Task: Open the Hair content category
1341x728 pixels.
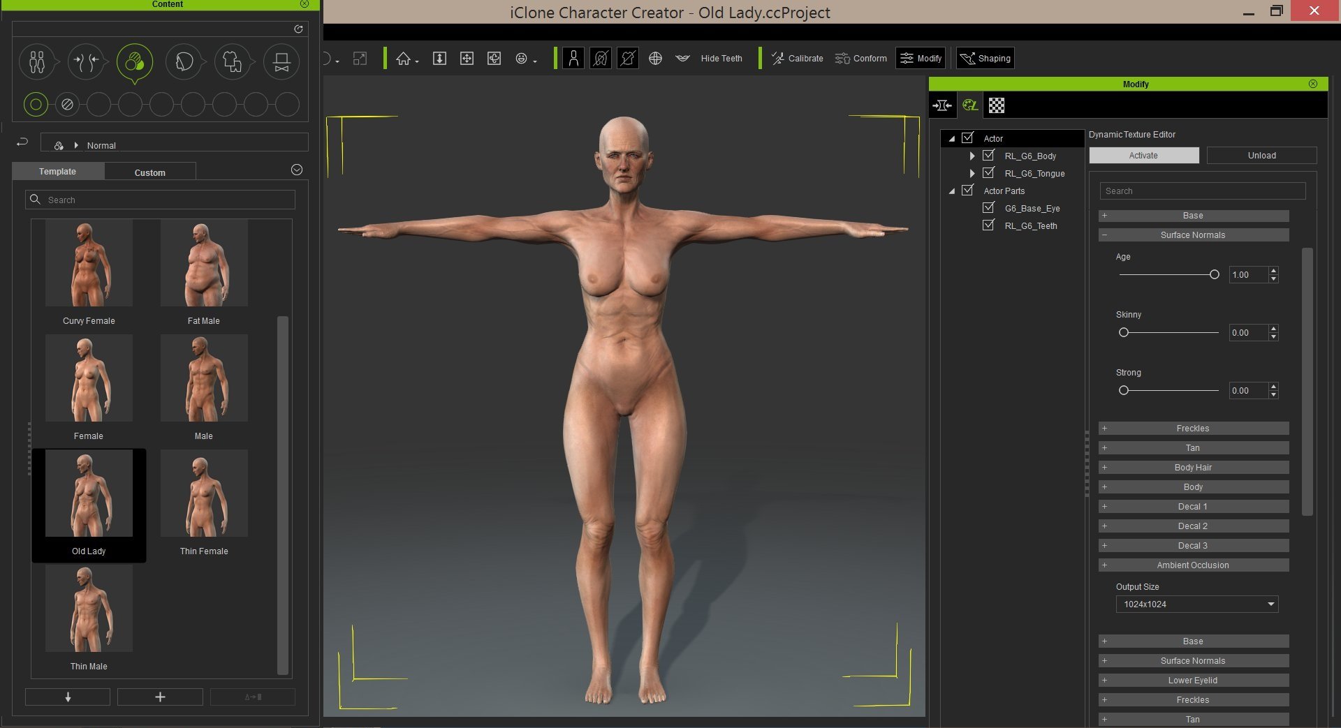Action: [x=184, y=62]
